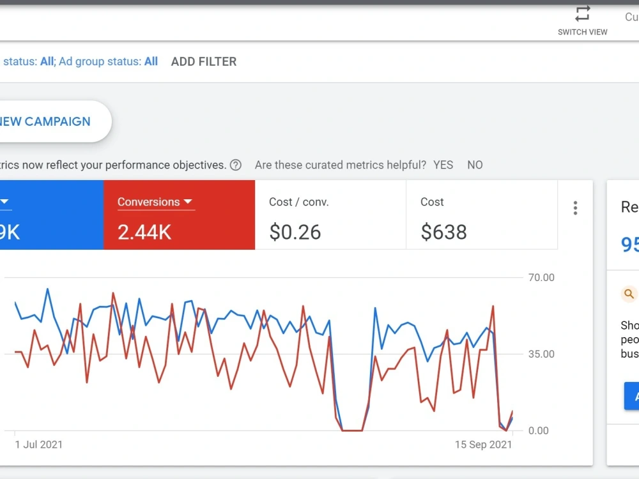639x479 pixels.
Task: Click the Ad group status All filter
Action: click(109, 61)
